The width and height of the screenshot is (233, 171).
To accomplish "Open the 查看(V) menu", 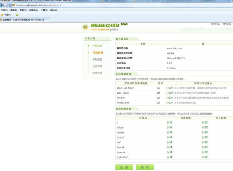I will tap(23, 10).
